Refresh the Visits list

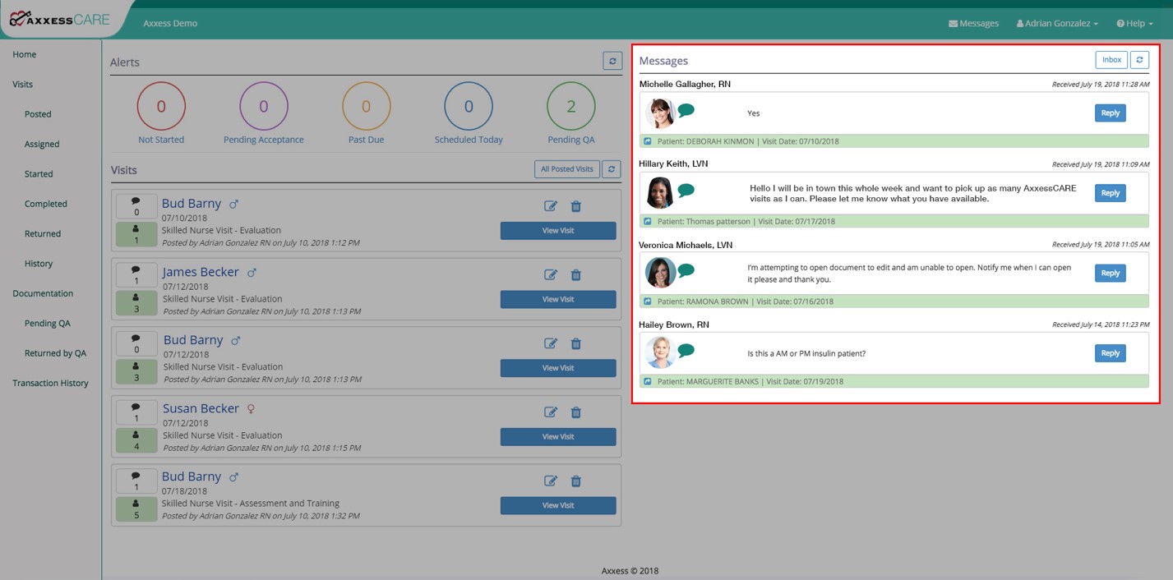[x=612, y=169]
